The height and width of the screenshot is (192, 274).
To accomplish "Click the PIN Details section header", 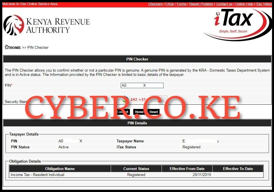I will click(x=137, y=123).
